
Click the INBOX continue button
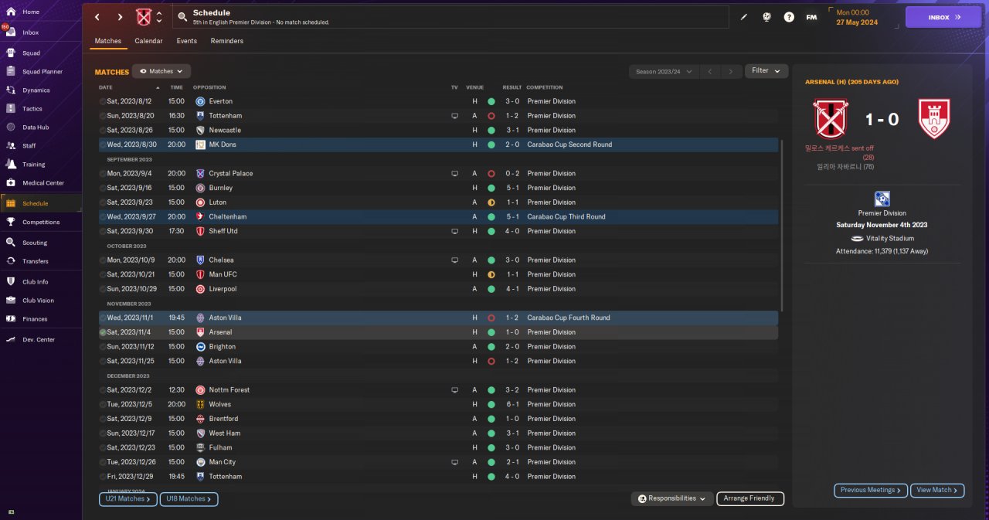click(943, 17)
